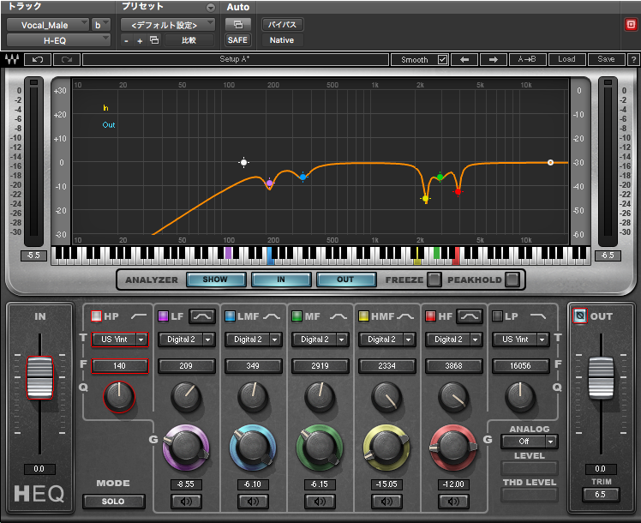Image resolution: width=641 pixels, height=523 pixels.
Task: Toggle the LP band on/off
Action: (497, 316)
